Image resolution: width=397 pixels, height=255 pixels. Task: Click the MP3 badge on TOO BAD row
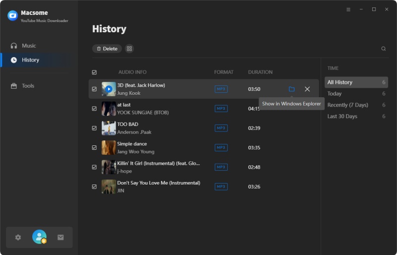click(221, 128)
